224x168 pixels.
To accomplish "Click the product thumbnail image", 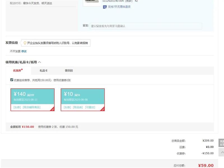I will point(92,3).
